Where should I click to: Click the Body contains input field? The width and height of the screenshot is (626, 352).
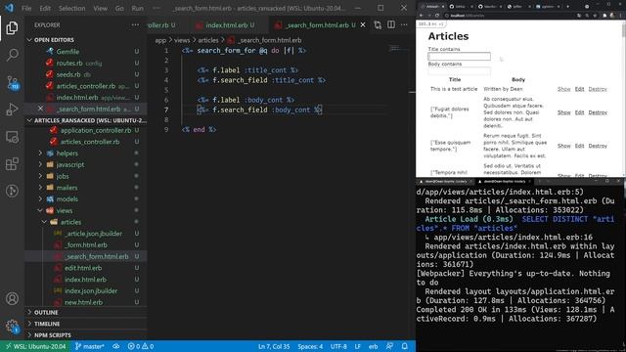pos(459,71)
